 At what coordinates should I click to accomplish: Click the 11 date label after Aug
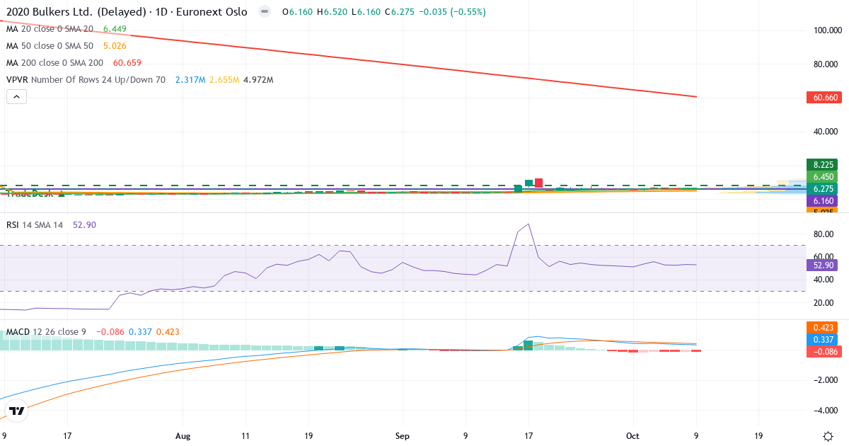point(246,436)
